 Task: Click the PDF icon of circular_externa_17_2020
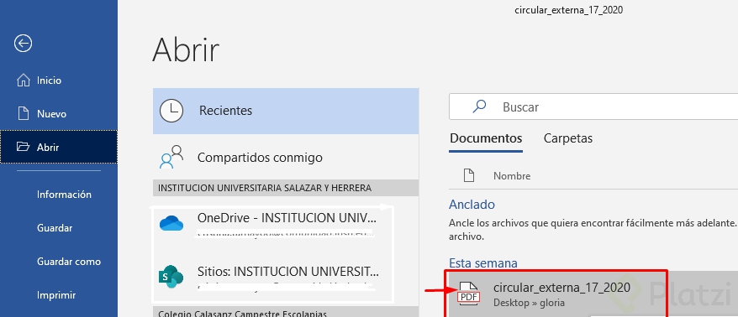pyautogui.click(x=468, y=294)
